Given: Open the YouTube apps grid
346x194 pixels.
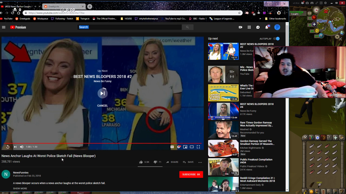Looking at the screenshot, I should 249,27.
